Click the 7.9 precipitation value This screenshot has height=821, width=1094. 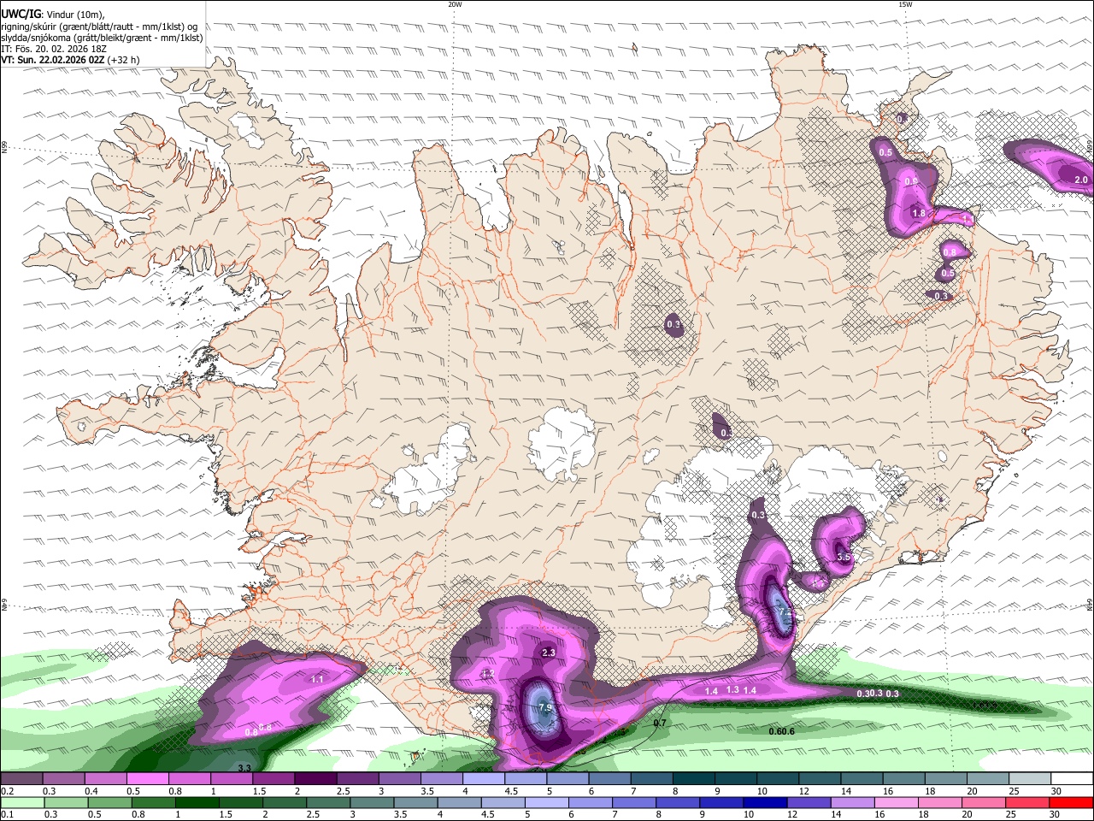click(x=545, y=708)
